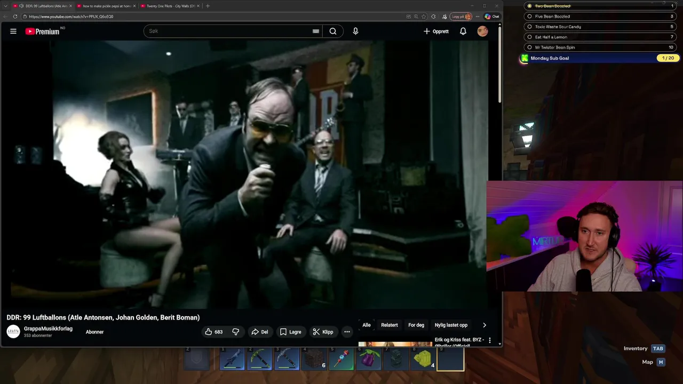Close the DDR: 99 Luftballons tab
Viewport: 683px width, 384px height.
coord(70,6)
